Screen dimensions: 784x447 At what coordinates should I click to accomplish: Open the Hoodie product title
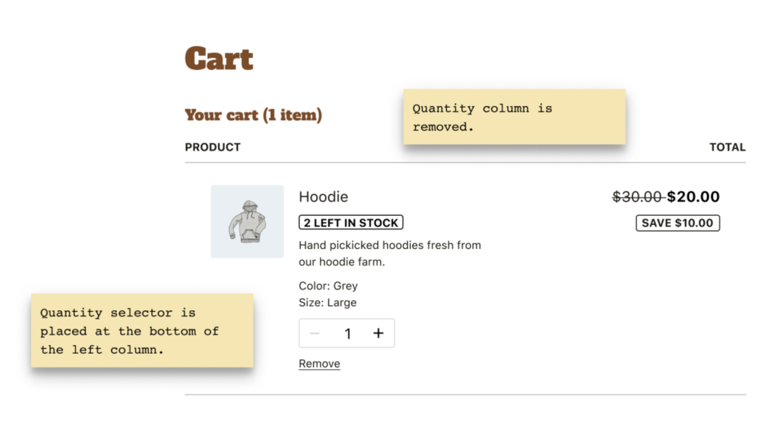[323, 197]
